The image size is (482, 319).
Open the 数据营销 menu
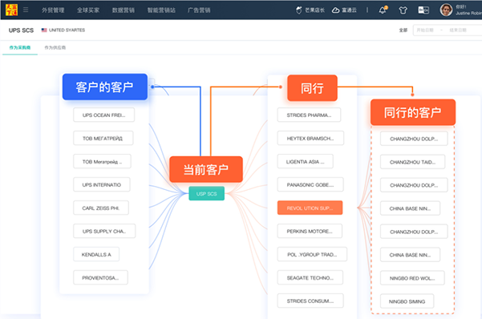coord(124,10)
